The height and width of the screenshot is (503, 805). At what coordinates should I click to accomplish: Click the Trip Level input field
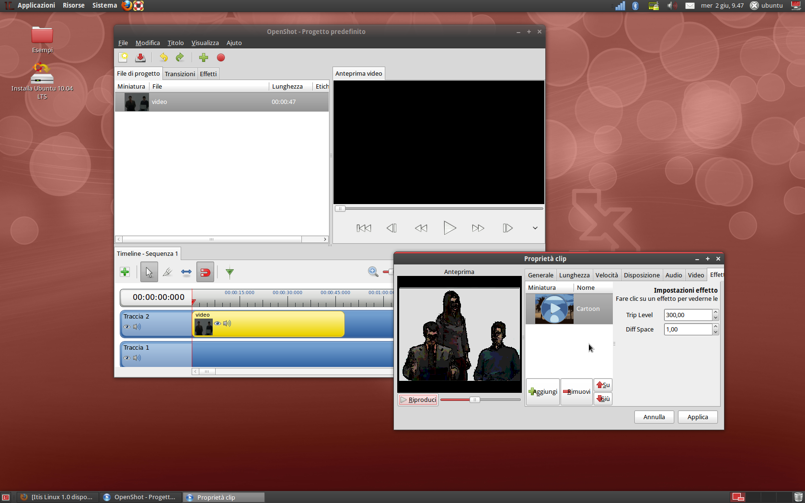point(688,315)
